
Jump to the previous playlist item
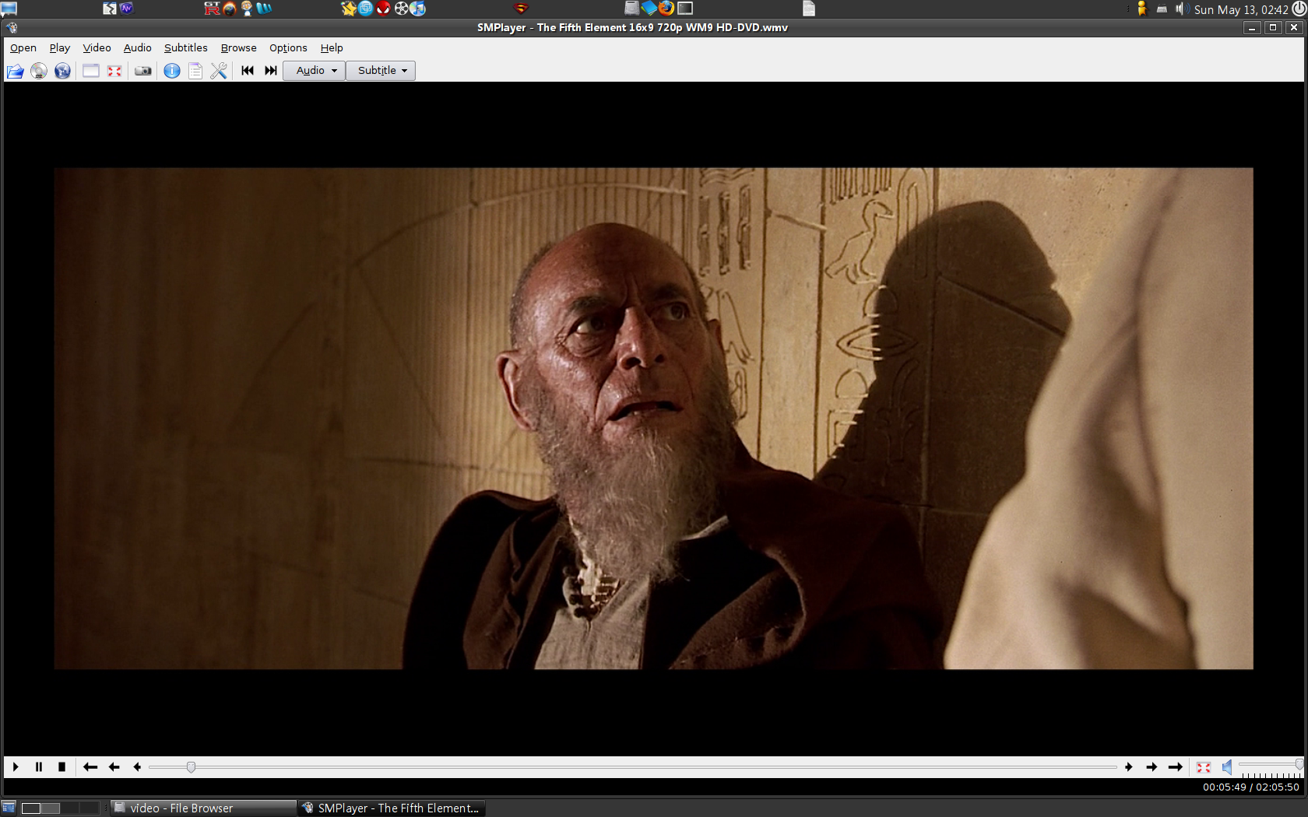[x=248, y=71]
